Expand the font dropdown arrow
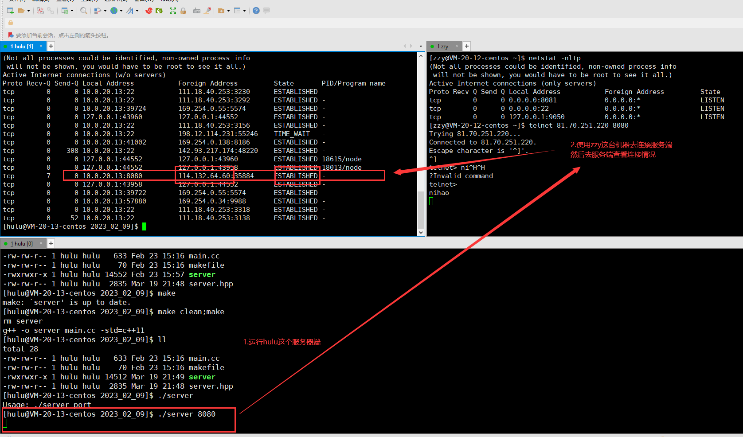The width and height of the screenshot is (743, 437). coord(137,11)
